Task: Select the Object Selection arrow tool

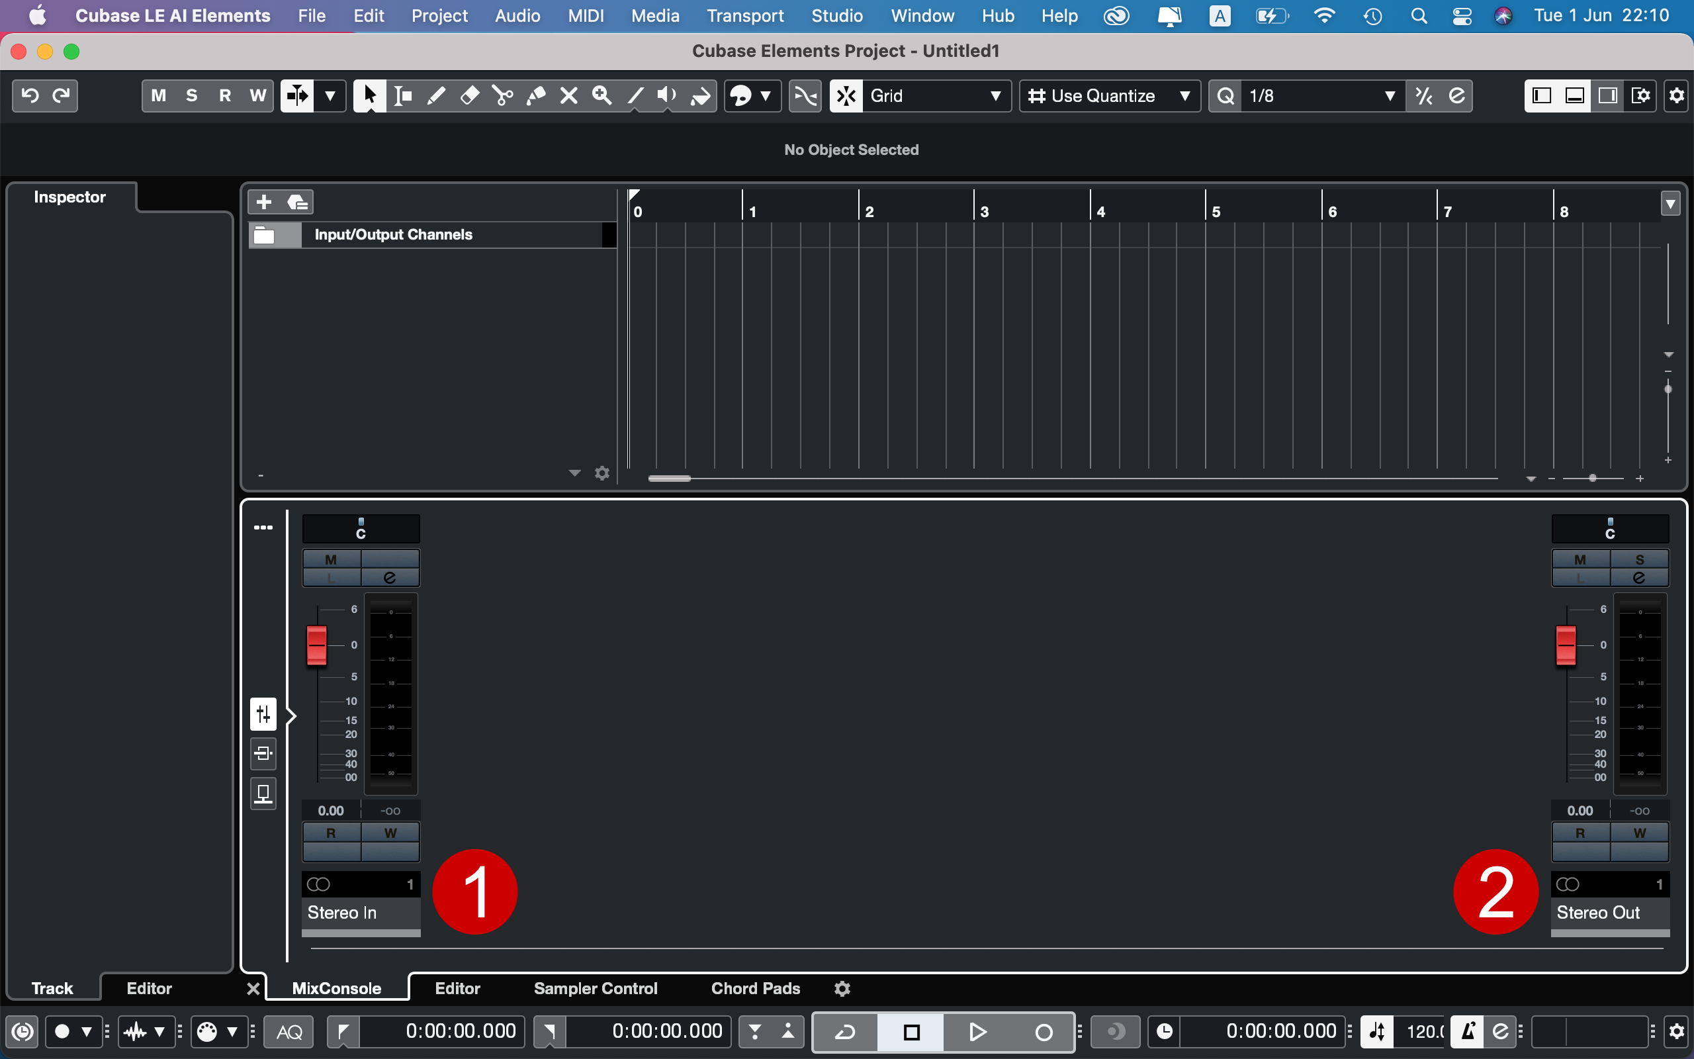Action: 370,95
